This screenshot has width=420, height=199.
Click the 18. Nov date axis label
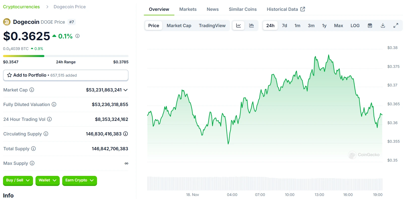tap(192, 195)
